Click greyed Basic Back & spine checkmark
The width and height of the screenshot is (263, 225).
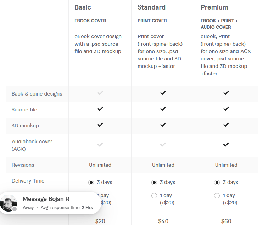100,93
